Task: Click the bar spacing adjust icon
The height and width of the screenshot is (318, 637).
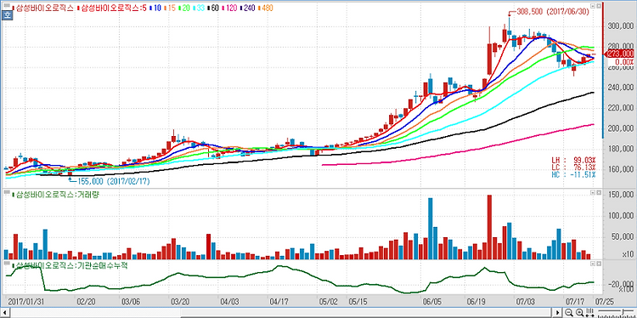Action: point(590,312)
